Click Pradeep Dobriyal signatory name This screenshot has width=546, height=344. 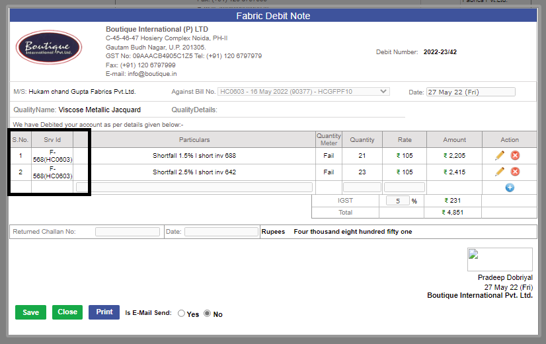[505, 277]
